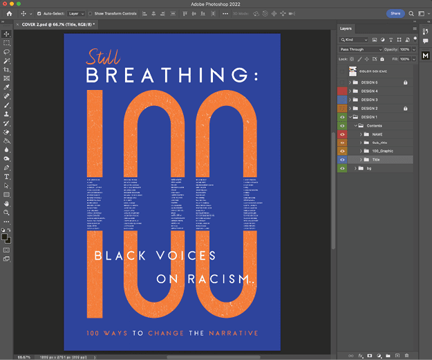Screen dimensions: 432x360
Task: Expand the NAME group
Action: (361, 134)
